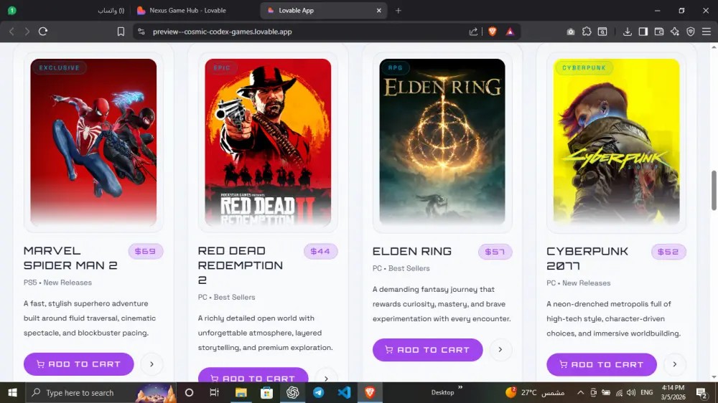Reload the current page
718x403 pixels.
(43, 32)
